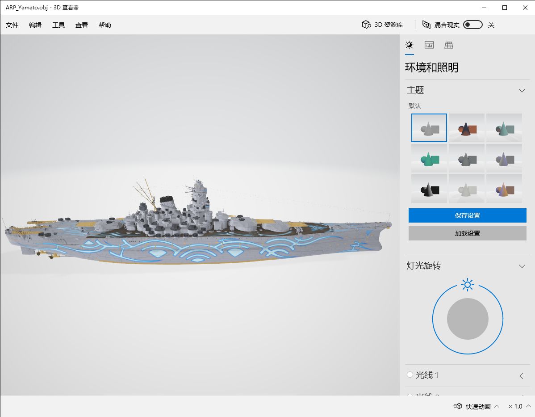Adjust the light rotation dial
The height and width of the screenshot is (417, 535).
pyautogui.click(x=467, y=318)
